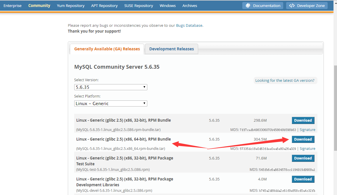This screenshot has height=195, width=337.
Task: Click the MD5 hash of 64-bit bundle
Action: 268,149
